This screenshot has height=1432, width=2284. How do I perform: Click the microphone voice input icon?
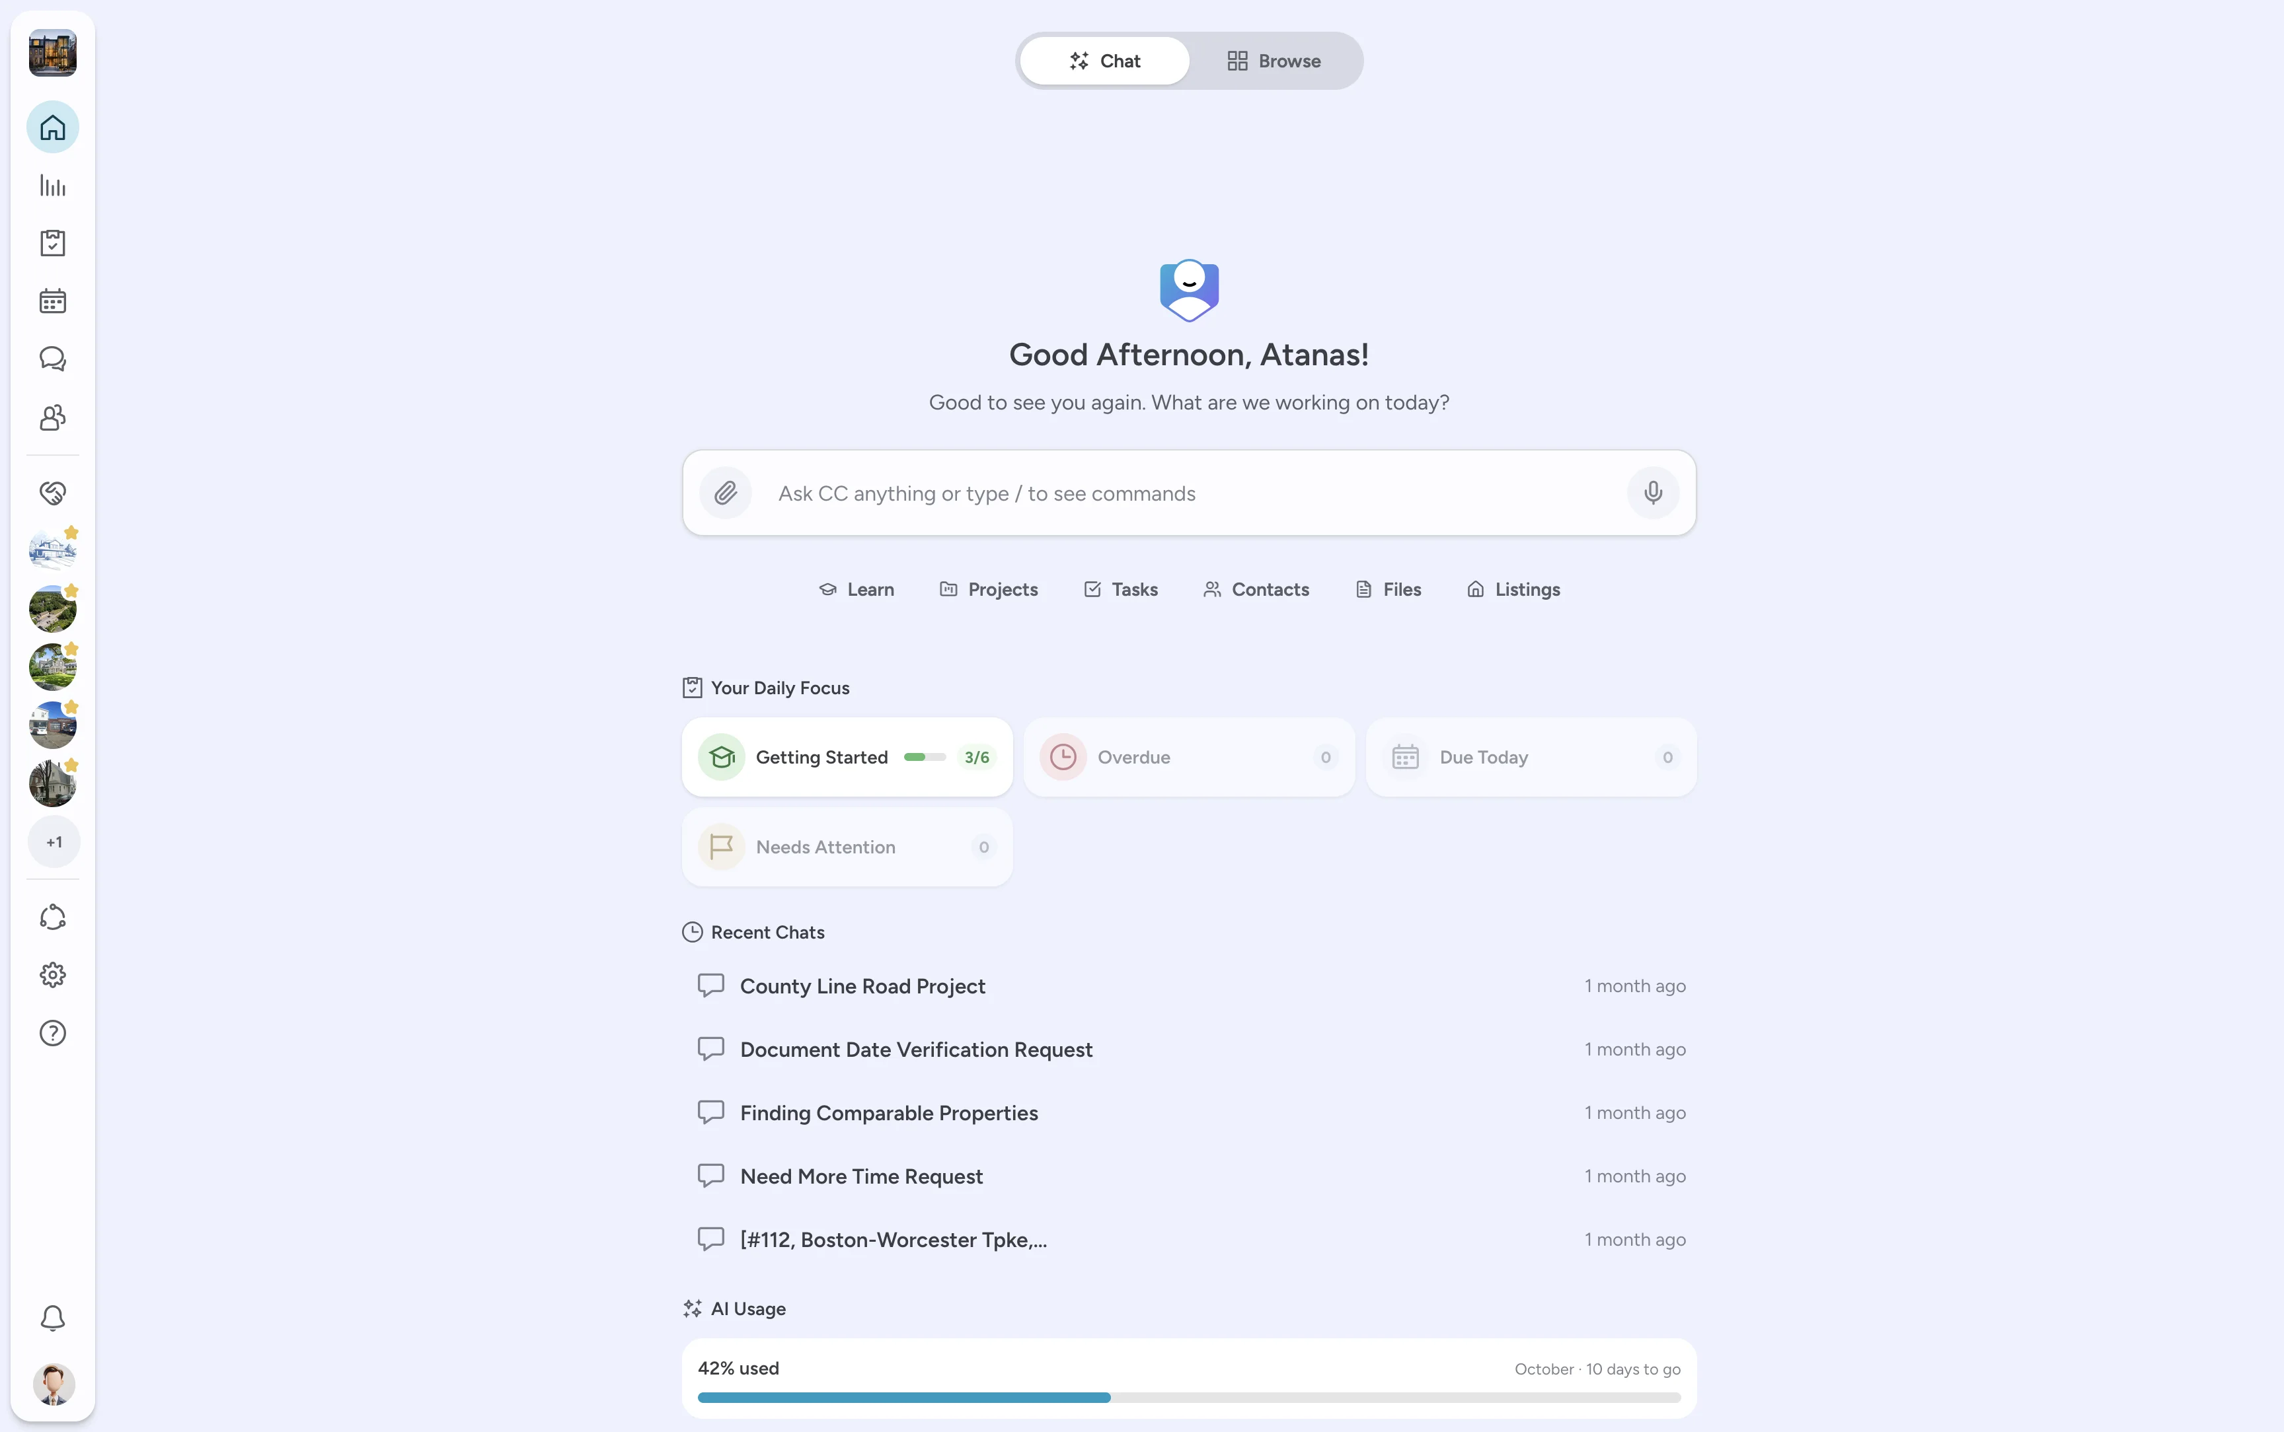[x=1653, y=493]
